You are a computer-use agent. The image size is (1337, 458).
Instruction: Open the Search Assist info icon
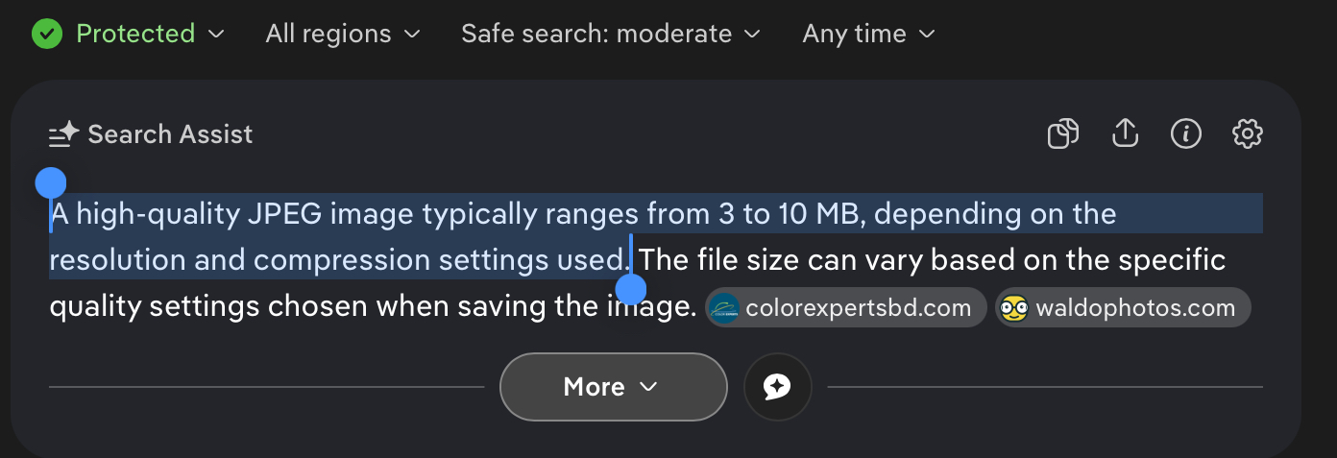(1186, 134)
